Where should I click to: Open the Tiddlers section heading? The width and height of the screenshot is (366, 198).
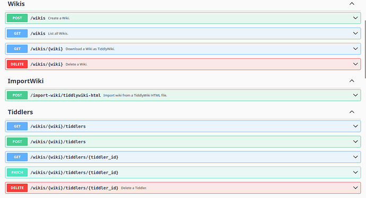(x=20, y=112)
